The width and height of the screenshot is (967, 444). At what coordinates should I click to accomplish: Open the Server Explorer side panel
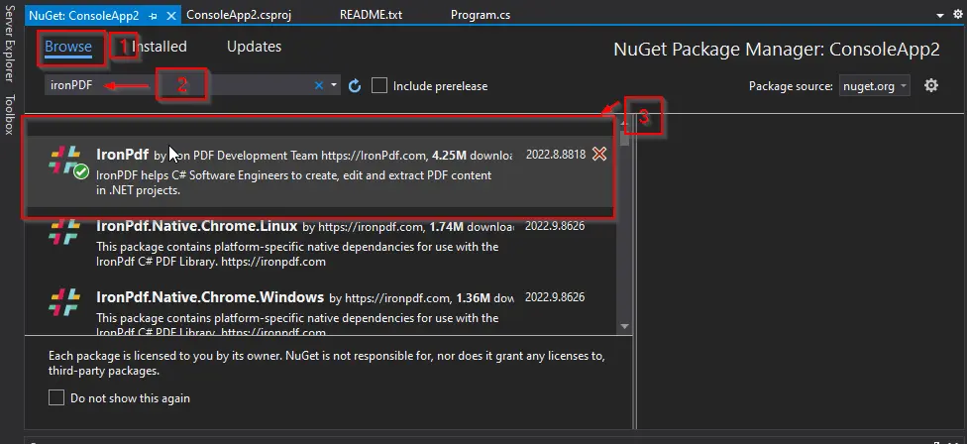click(8, 42)
